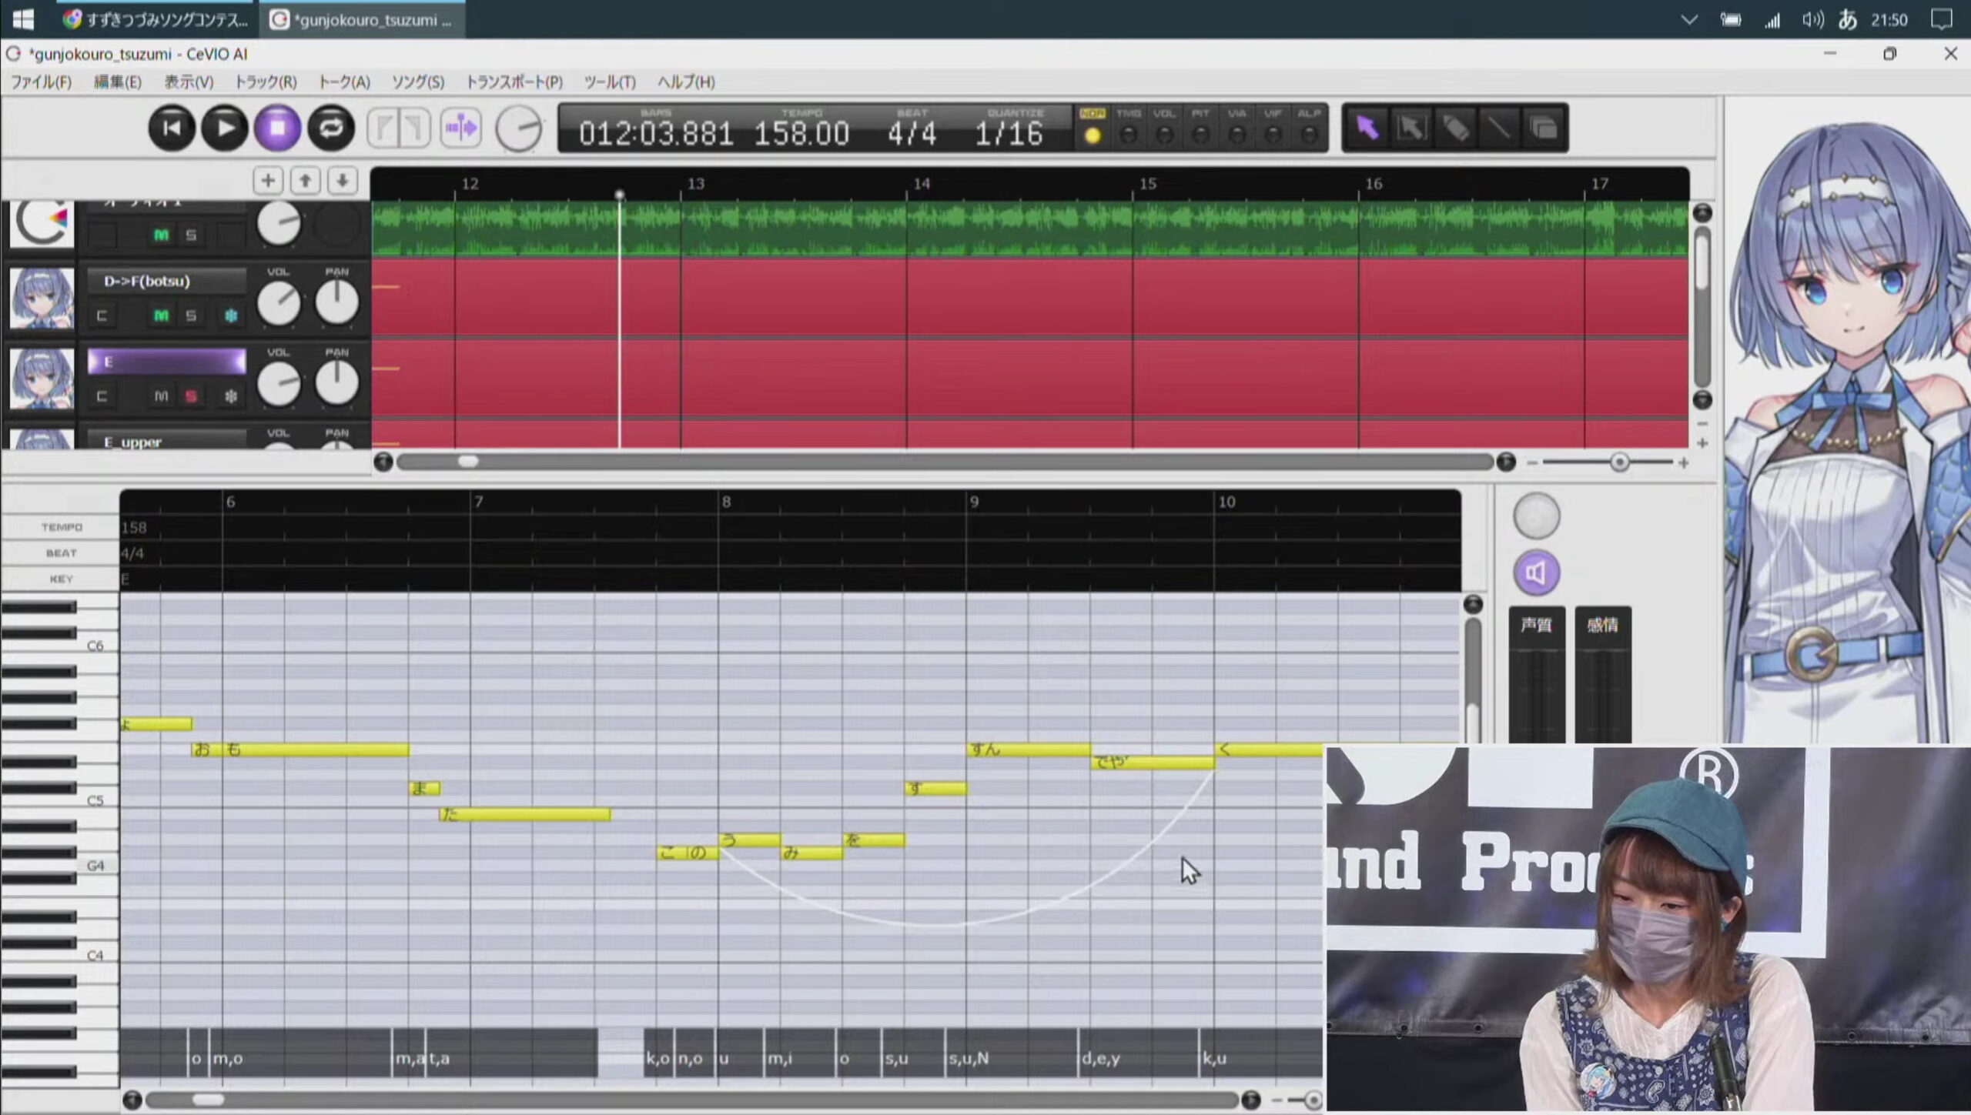Image resolution: width=1971 pixels, height=1115 pixels.
Task: Click the BARS position display 012:03.881
Action: 656,134
